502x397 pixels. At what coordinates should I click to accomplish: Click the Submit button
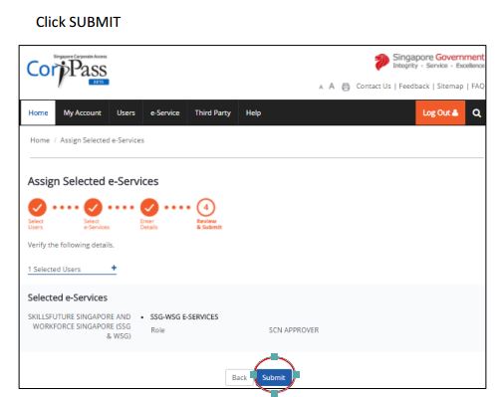[274, 377]
